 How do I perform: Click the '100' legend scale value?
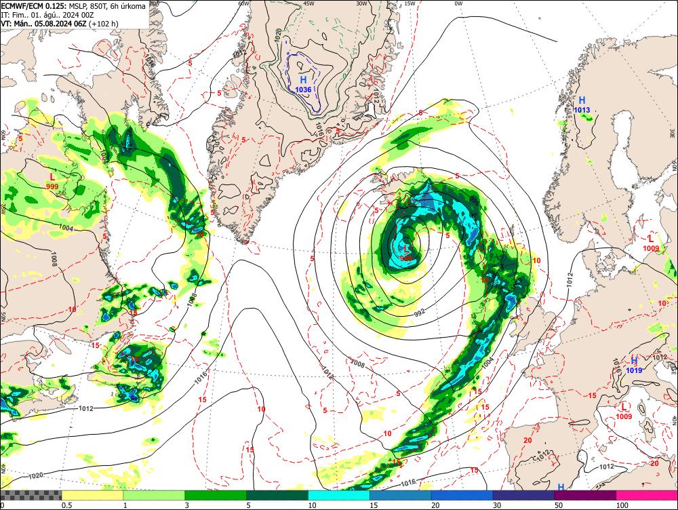tap(622, 505)
